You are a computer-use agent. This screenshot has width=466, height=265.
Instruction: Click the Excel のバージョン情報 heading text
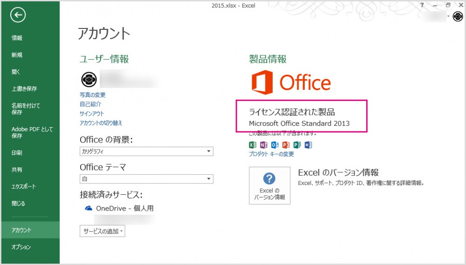(338, 172)
